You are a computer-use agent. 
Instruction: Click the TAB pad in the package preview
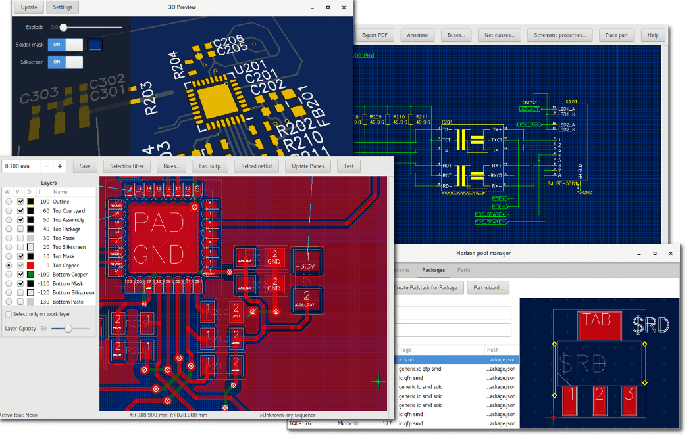[x=600, y=326]
